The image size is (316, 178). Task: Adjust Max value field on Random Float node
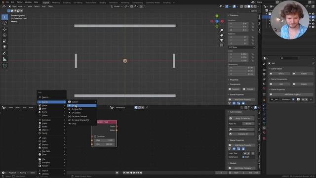[x=104, y=140]
